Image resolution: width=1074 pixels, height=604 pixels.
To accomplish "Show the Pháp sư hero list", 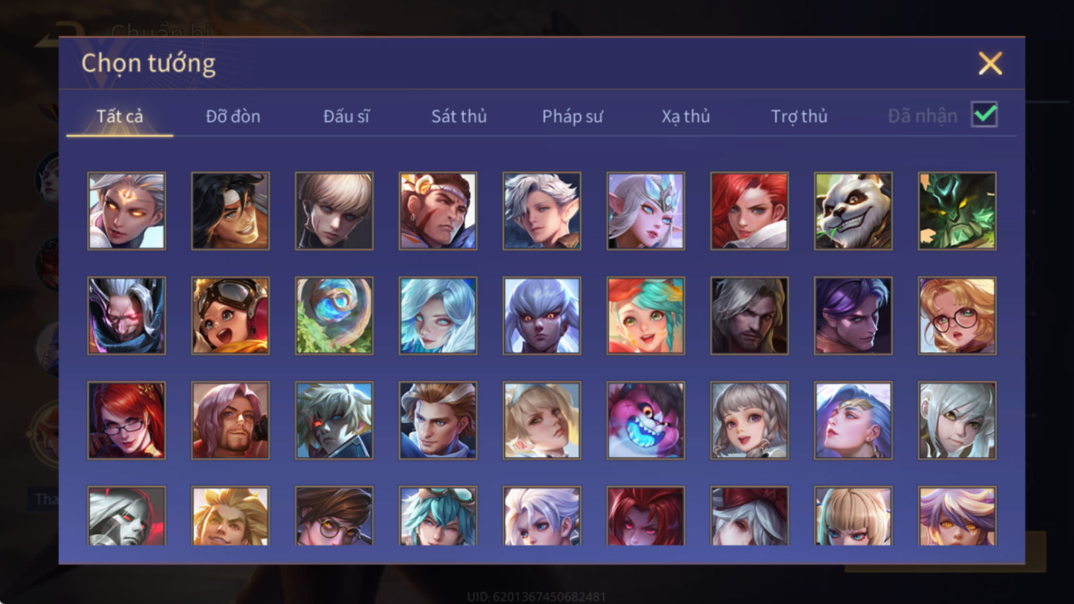I will (573, 116).
